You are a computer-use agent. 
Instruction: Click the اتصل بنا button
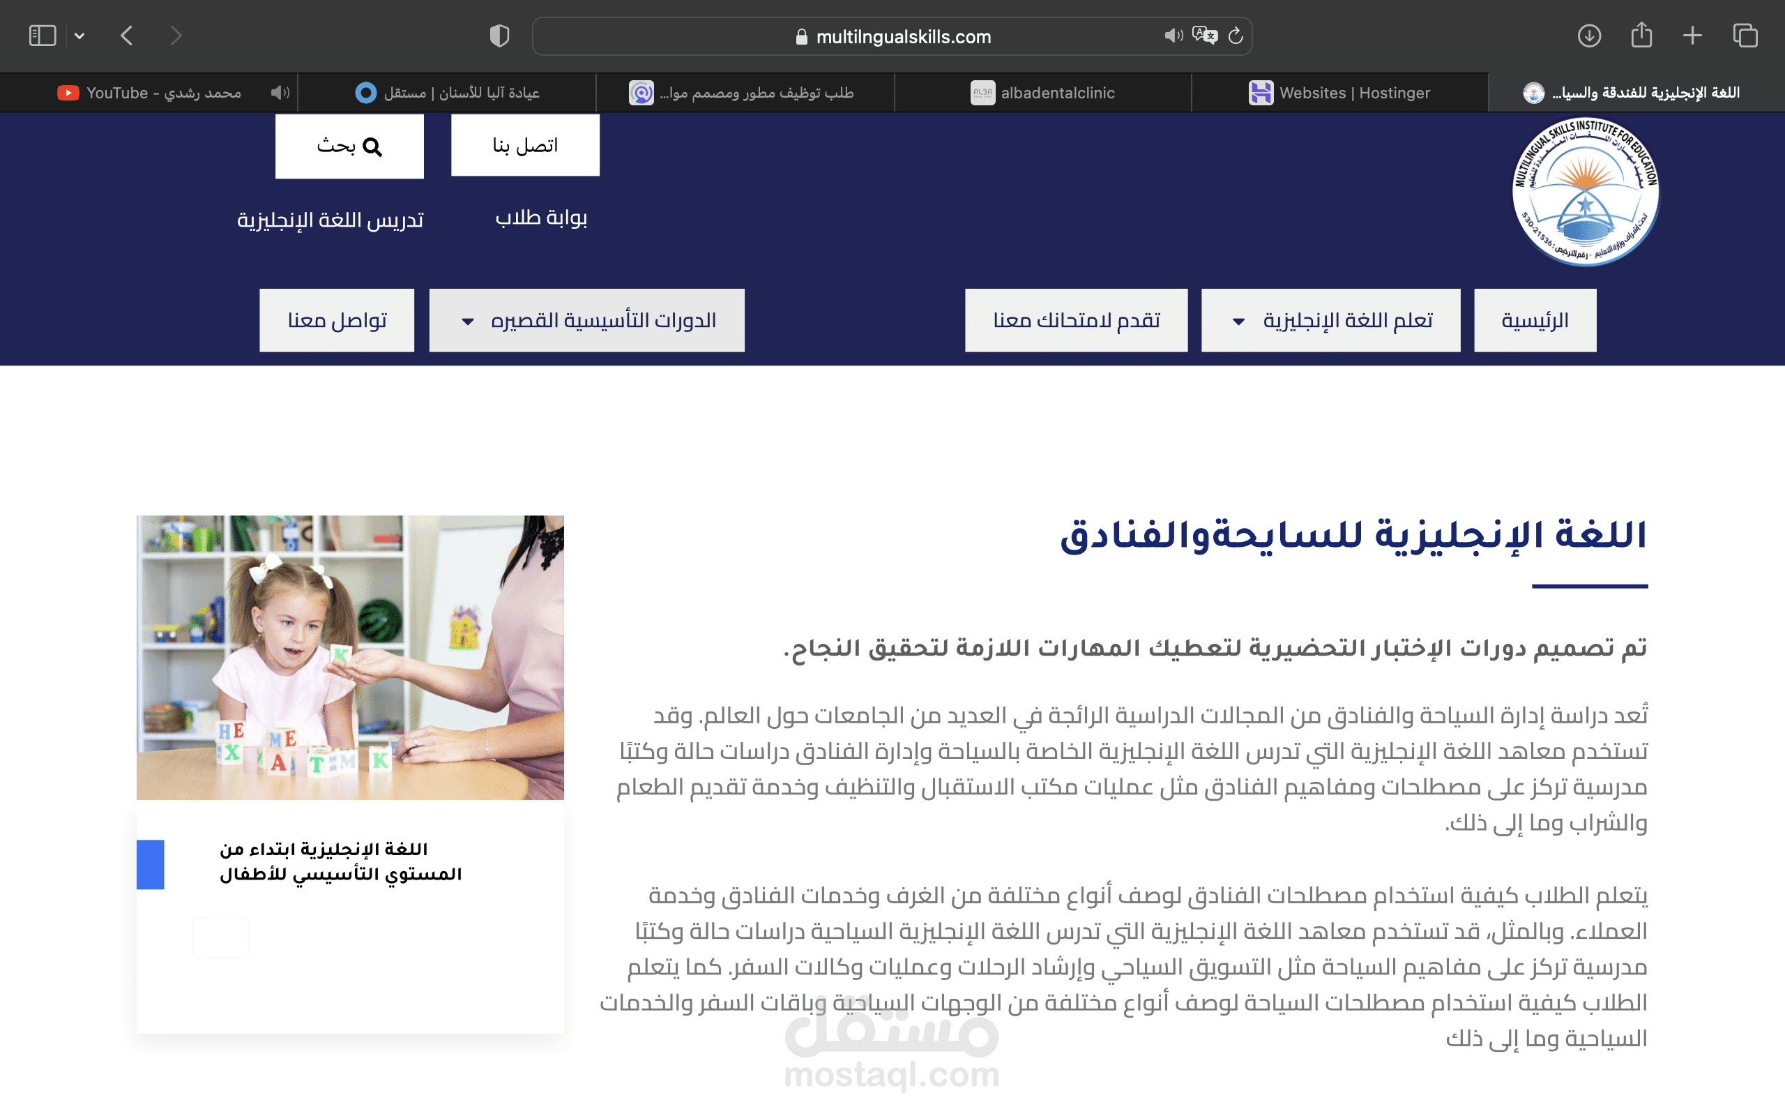[x=525, y=145]
